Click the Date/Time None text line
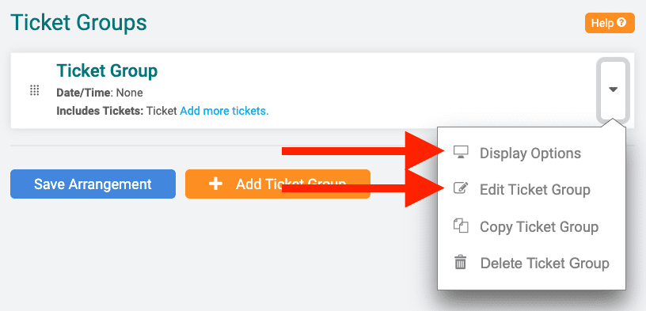The height and width of the screenshot is (311, 646). 100,93
